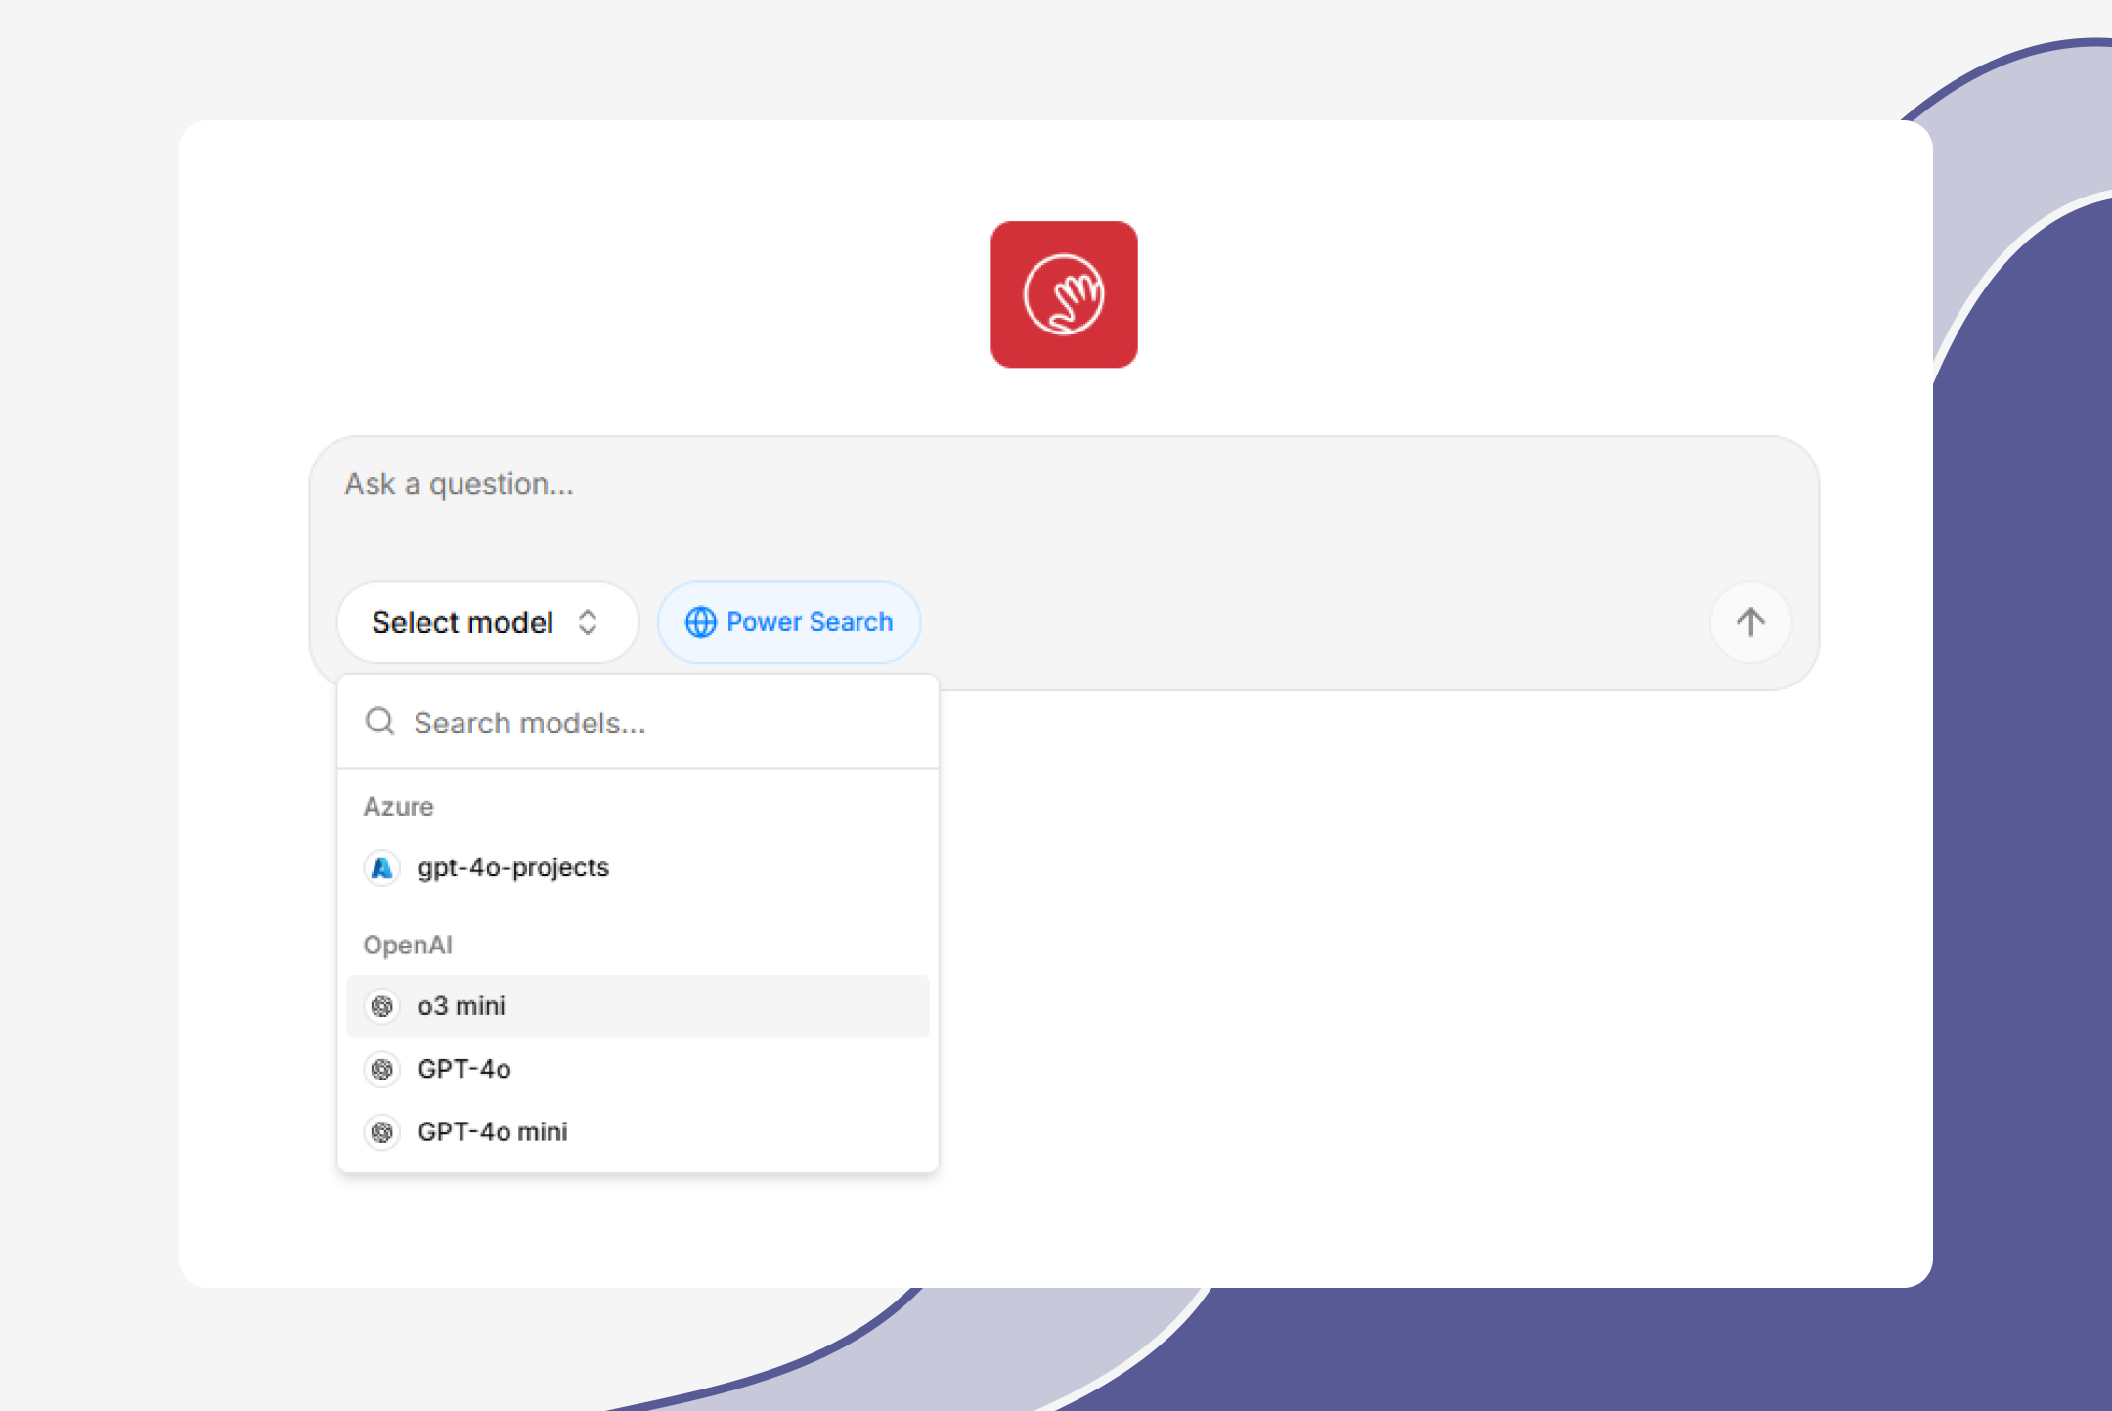Click the OpenAI logo beside GPT-4o mini
The image size is (2112, 1411).
[381, 1131]
